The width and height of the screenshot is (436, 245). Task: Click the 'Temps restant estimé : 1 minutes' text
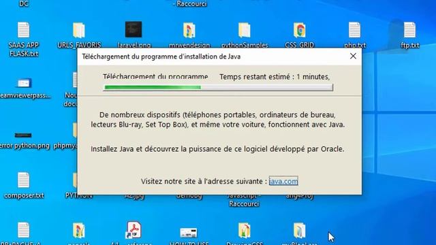(x=275, y=77)
